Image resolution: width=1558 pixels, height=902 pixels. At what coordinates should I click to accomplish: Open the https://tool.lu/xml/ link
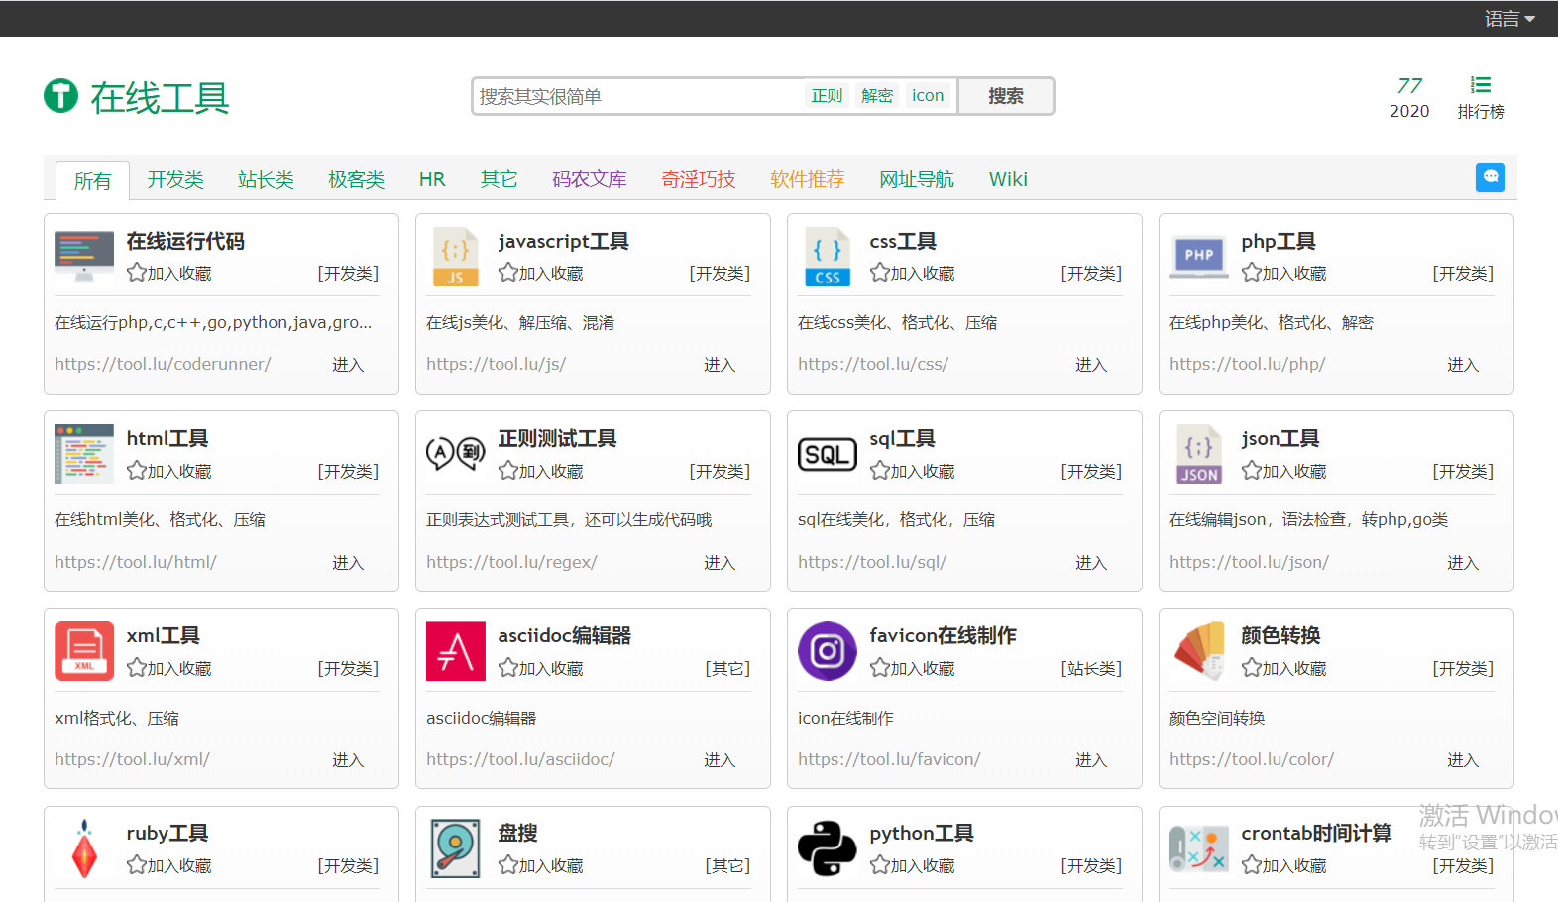[133, 759]
